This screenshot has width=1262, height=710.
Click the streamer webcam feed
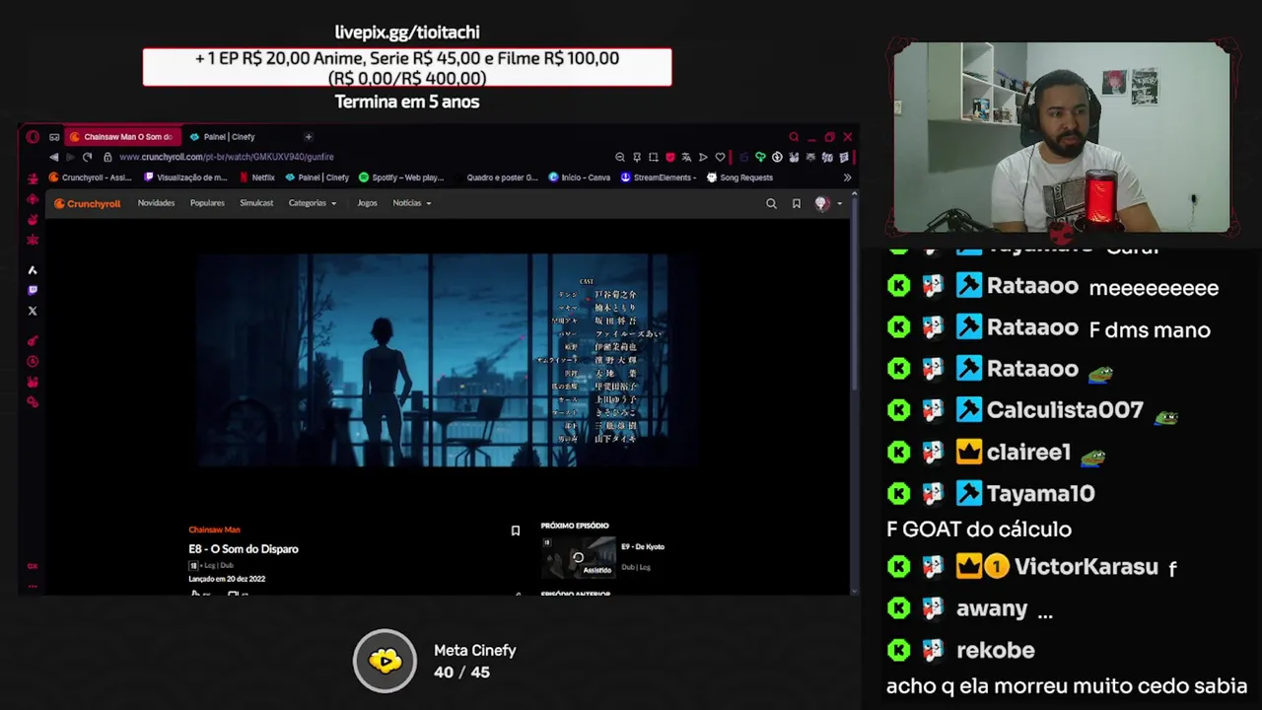pos(1062,137)
